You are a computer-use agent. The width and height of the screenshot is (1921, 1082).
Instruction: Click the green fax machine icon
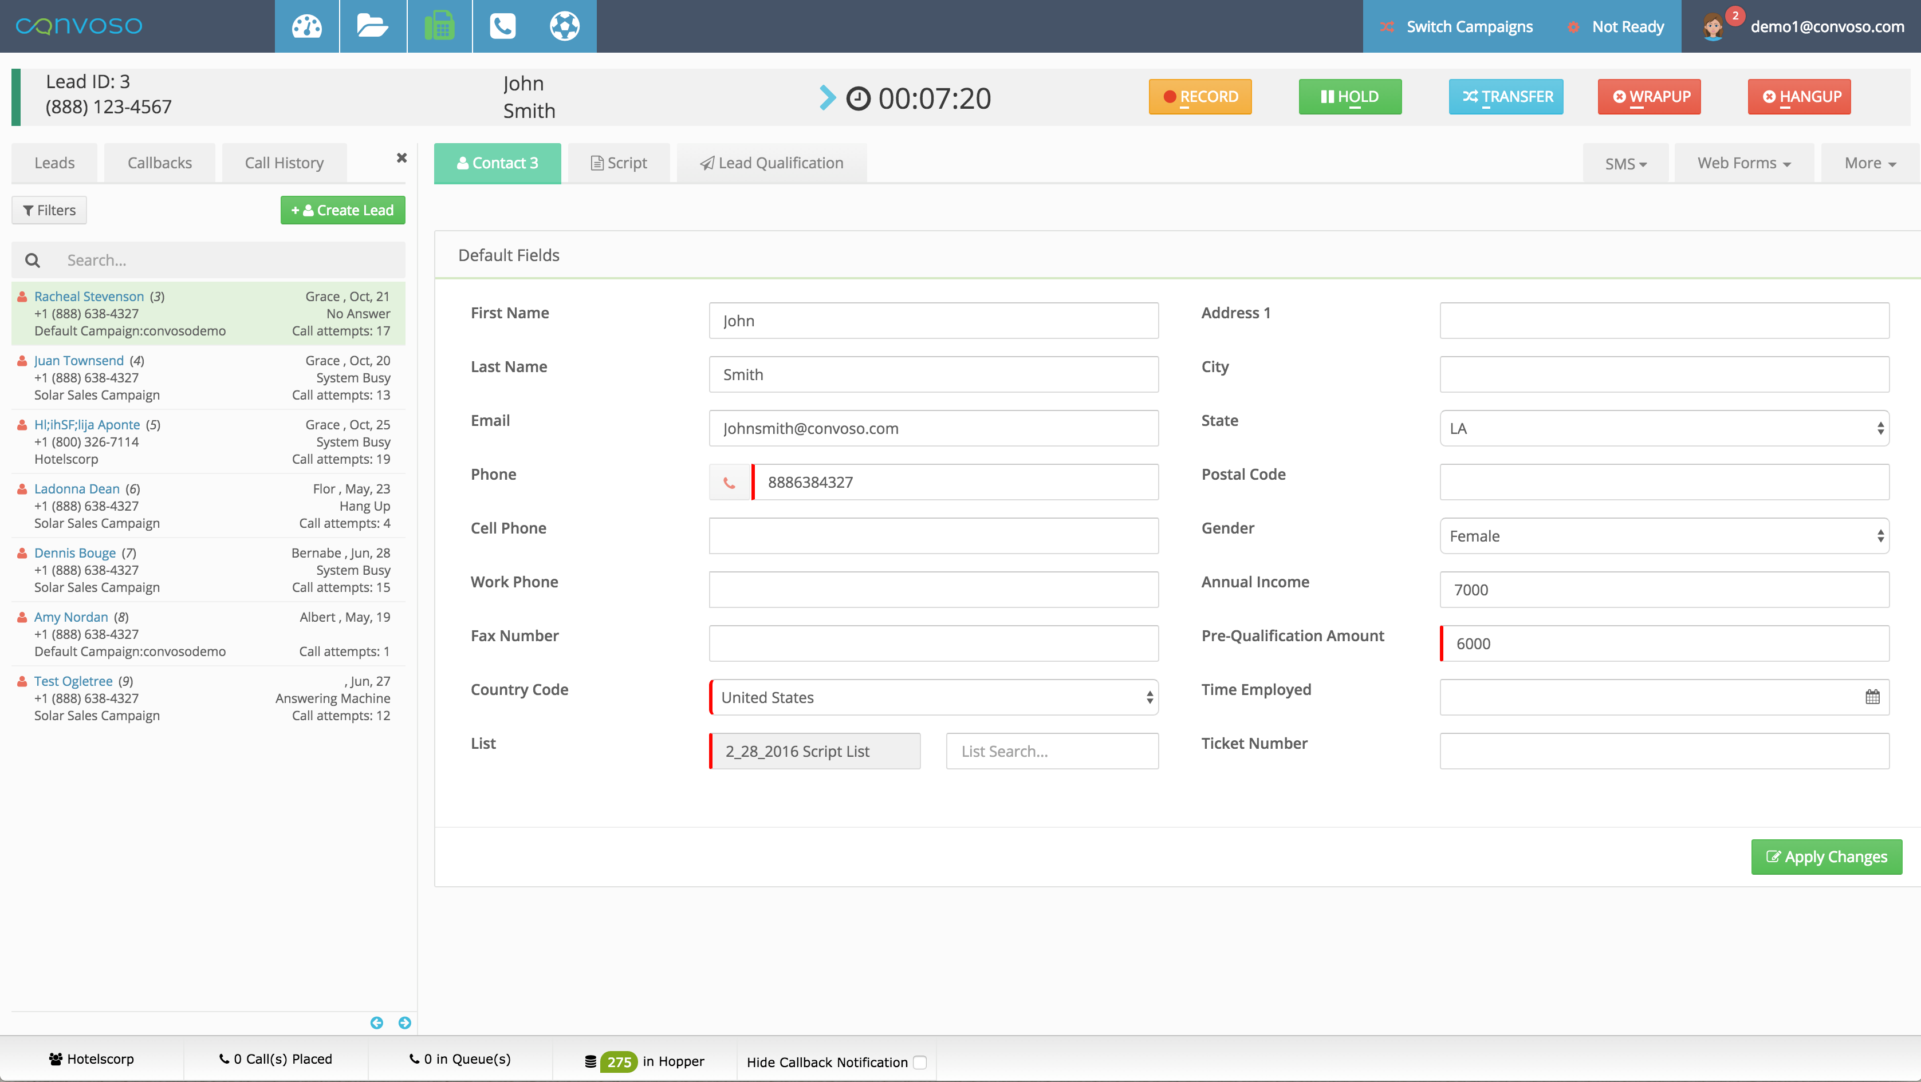tap(439, 26)
